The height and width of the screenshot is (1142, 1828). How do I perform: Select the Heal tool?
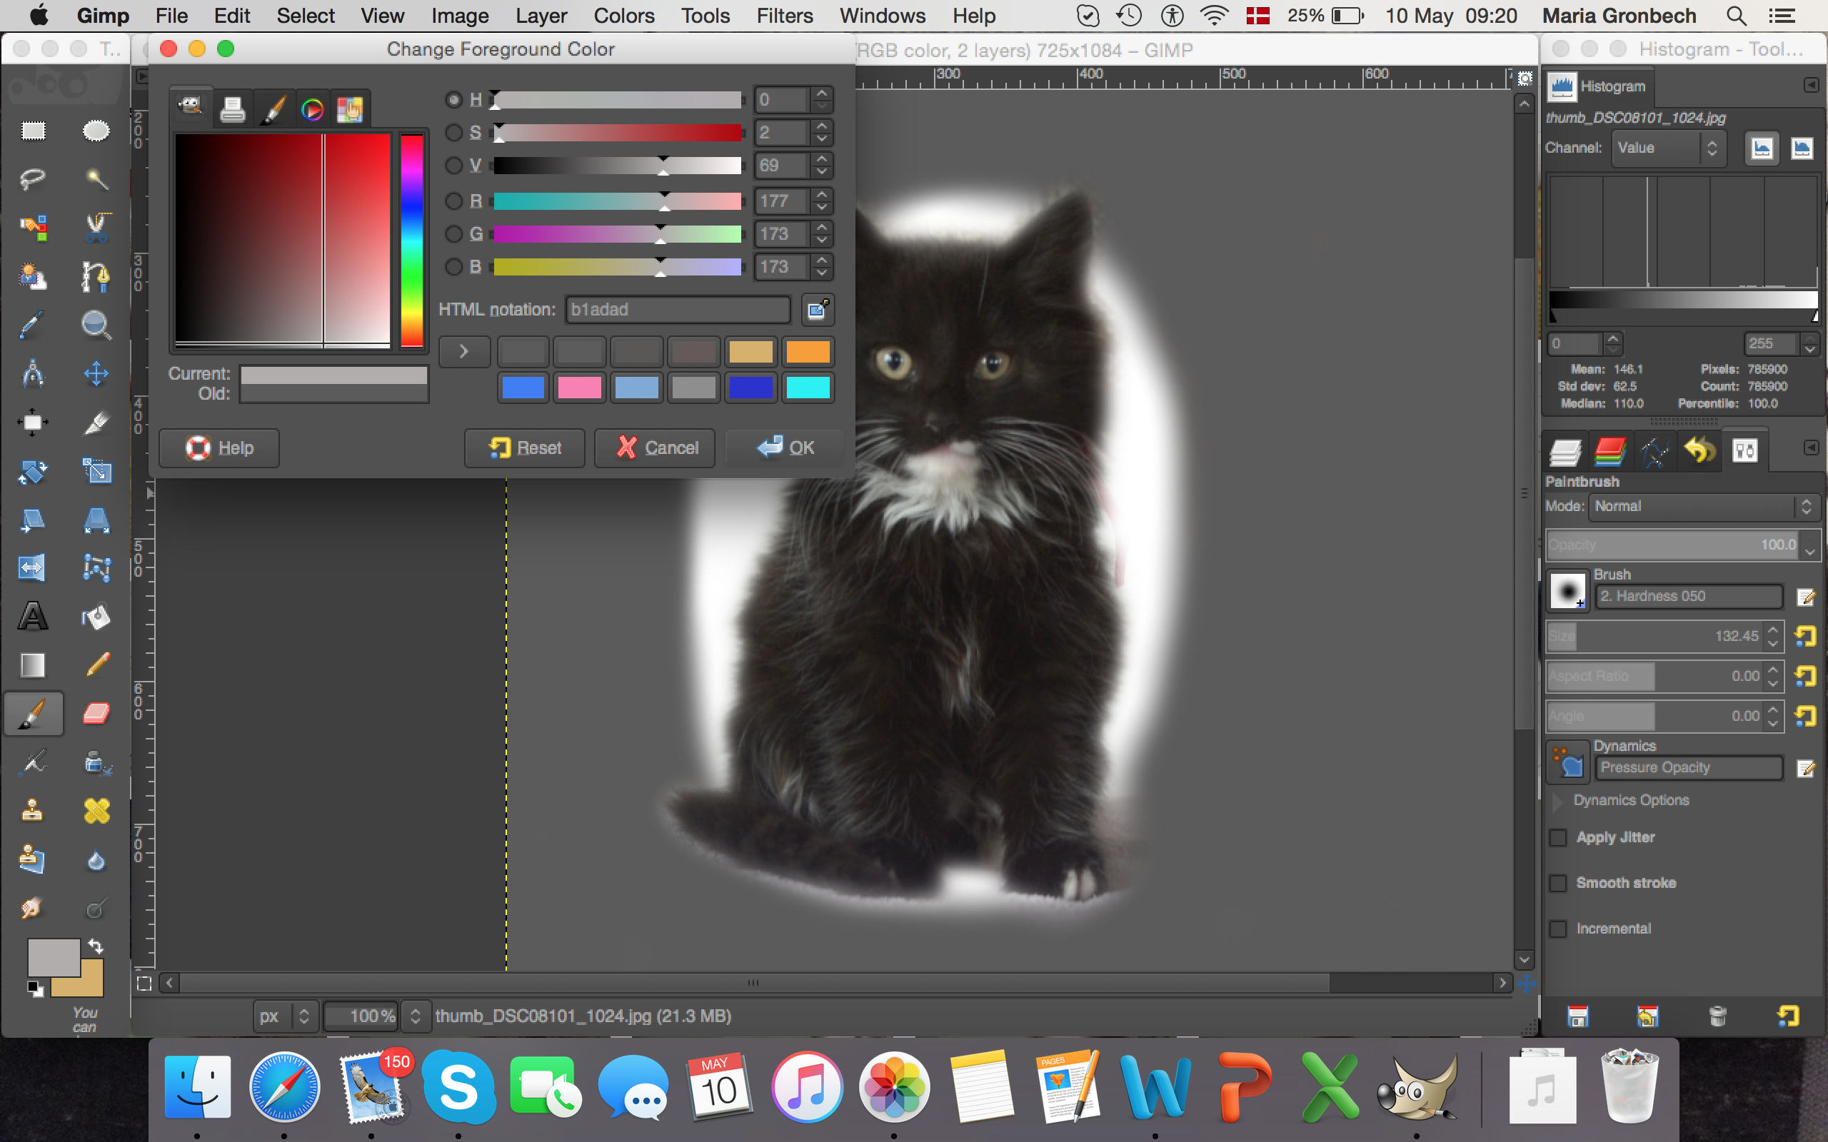point(96,812)
